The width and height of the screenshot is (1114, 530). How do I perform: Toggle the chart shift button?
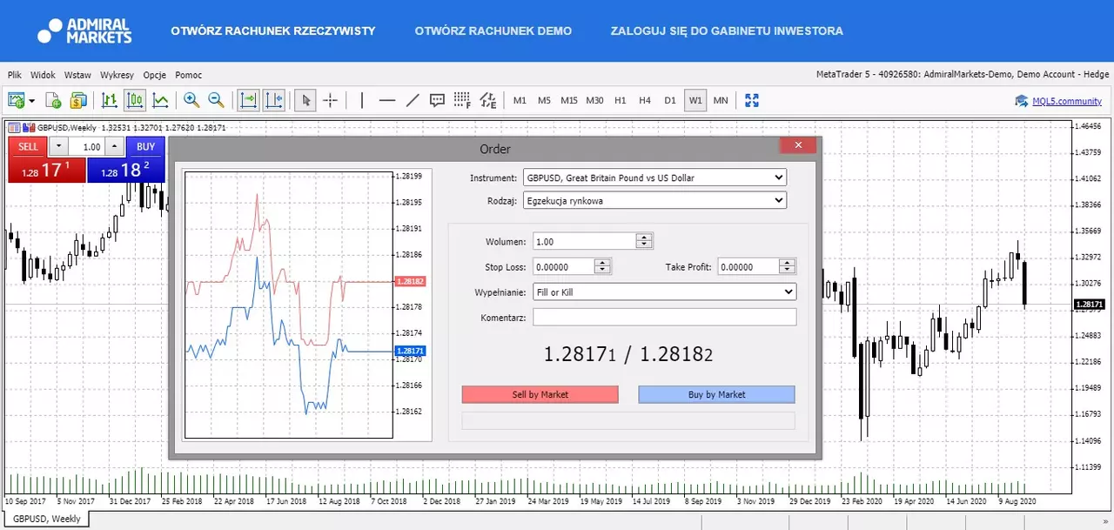pos(274,100)
